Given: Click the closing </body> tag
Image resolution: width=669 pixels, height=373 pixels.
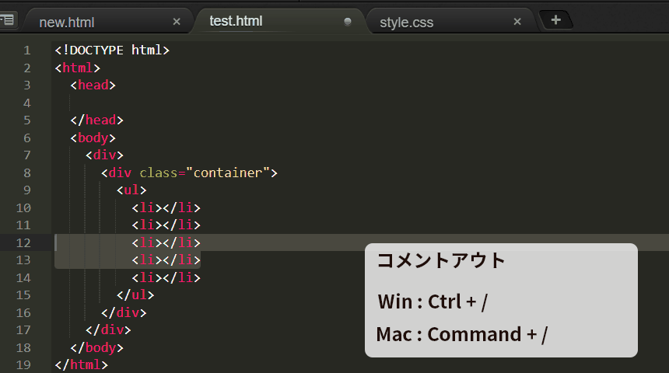Looking at the screenshot, I should (97, 347).
